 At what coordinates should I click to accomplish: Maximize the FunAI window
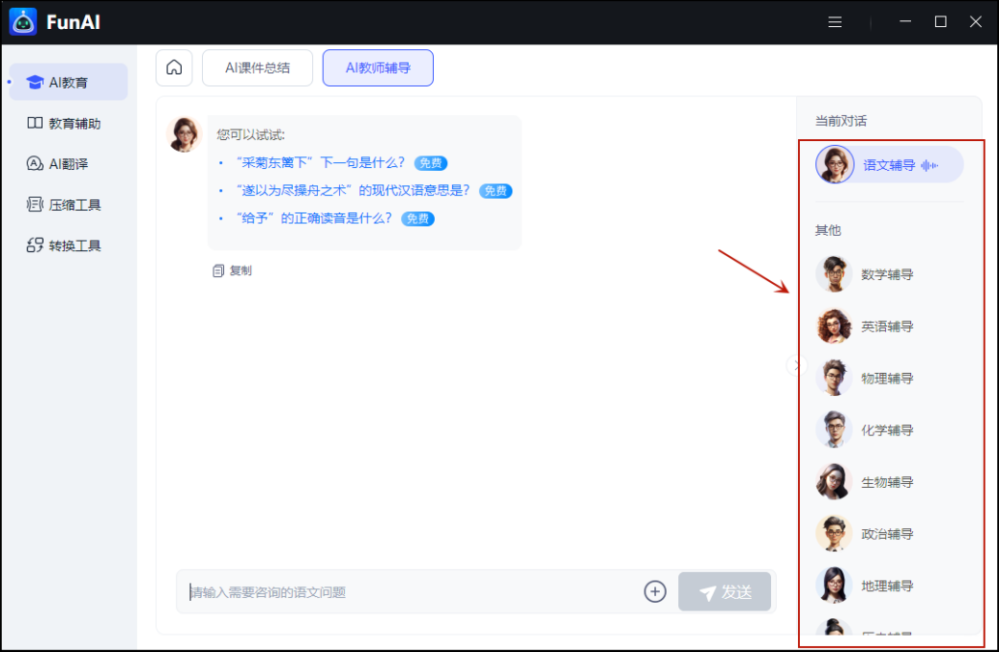click(x=940, y=21)
